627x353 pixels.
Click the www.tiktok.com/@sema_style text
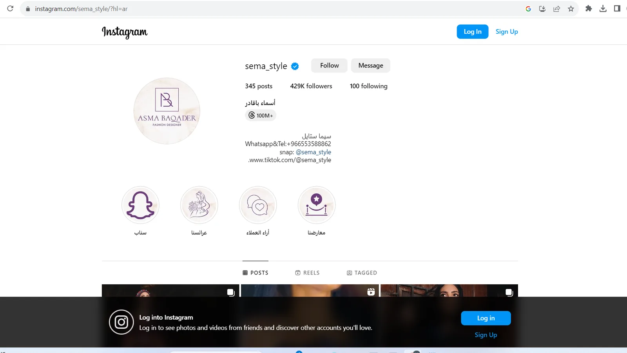[x=290, y=160]
